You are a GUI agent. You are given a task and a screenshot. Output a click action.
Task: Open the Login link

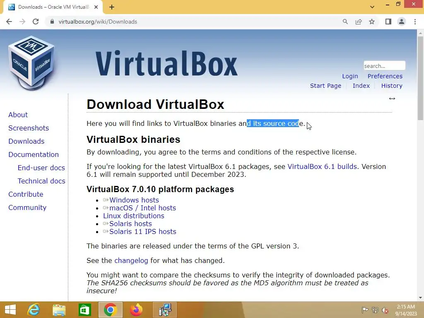tap(350, 76)
